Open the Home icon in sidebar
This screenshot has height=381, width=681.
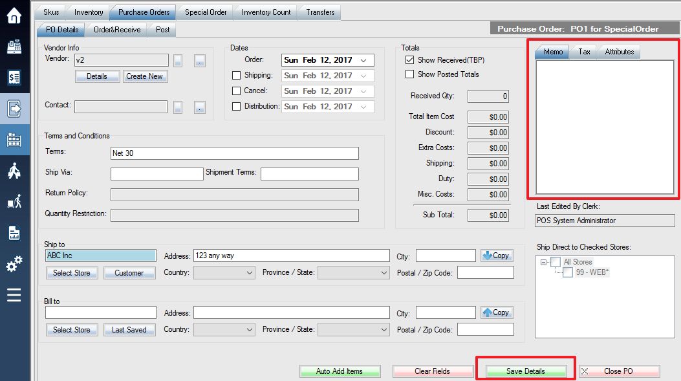14,16
